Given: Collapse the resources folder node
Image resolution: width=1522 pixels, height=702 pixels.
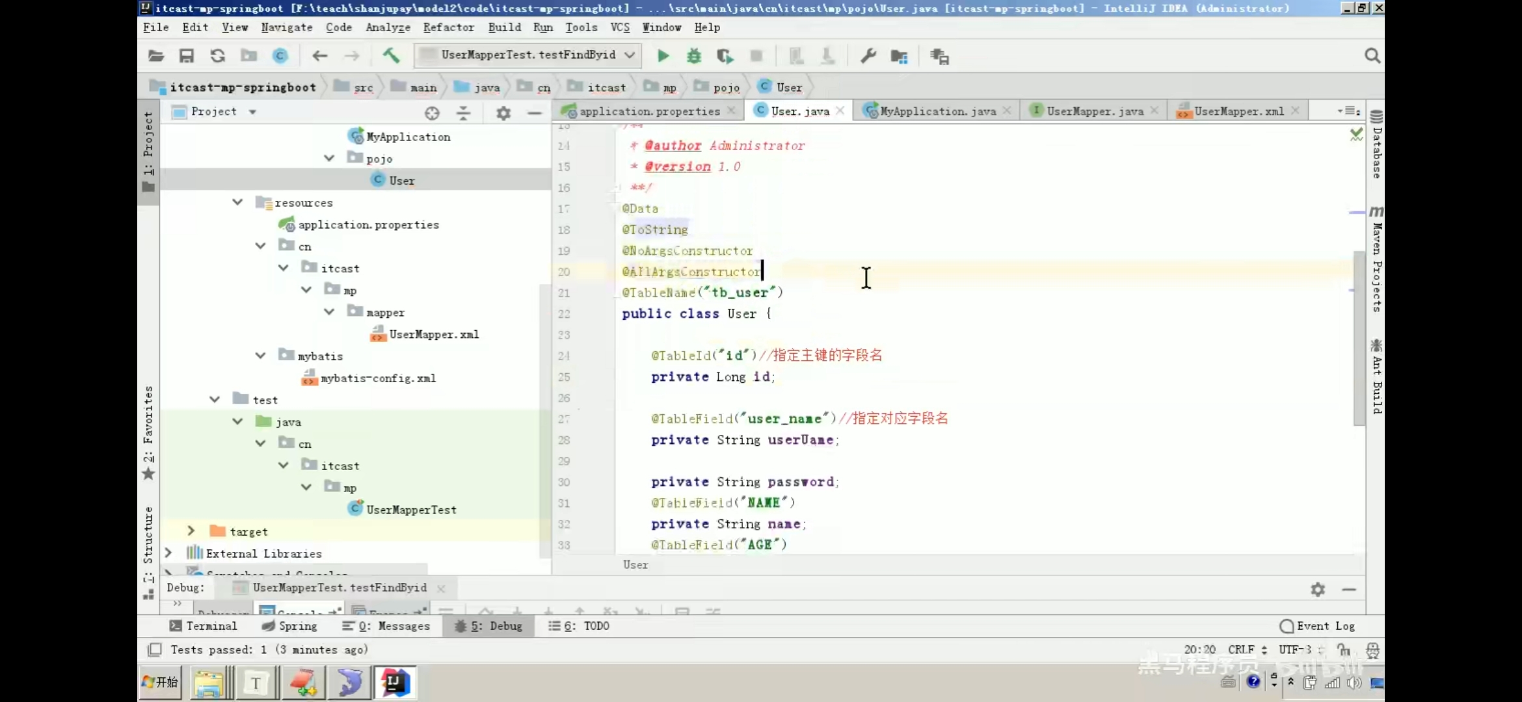Looking at the screenshot, I should 237,202.
